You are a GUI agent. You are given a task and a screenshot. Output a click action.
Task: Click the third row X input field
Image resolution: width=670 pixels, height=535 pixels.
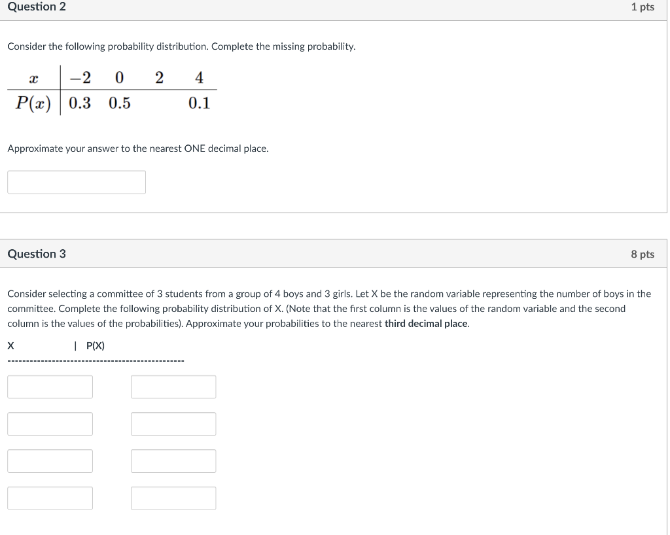point(50,460)
